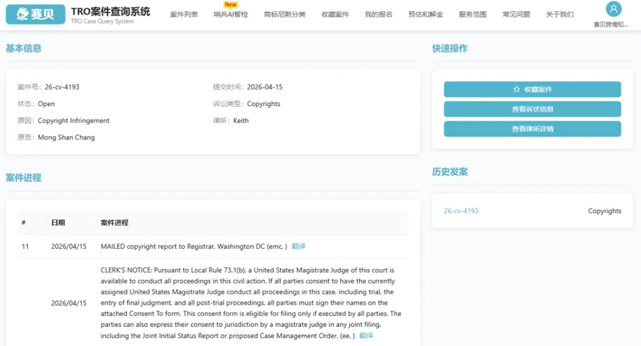
Task: Translate the CLERK'S NOTICE entry
Action: coord(366,335)
